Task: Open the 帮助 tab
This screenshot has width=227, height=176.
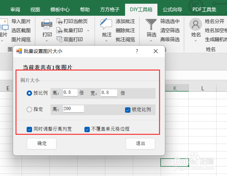Action: point(85,10)
